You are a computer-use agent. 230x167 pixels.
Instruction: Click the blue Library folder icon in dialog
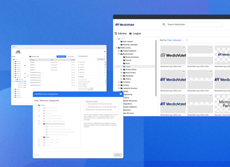pos(39,105)
